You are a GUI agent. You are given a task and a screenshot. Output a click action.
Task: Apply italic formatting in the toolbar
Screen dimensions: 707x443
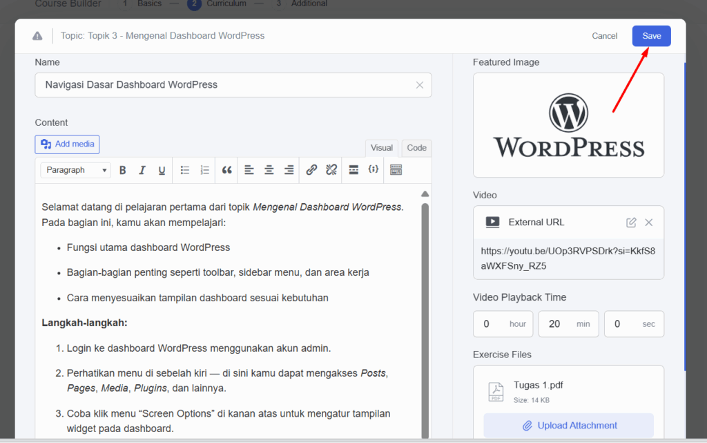(x=142, y=170)
